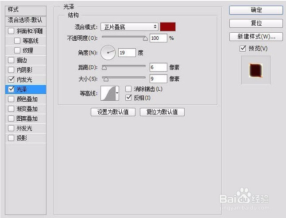Open the 混合模式 dropdown
Viewport: 286px width, 218px height.
pos(129,27)
